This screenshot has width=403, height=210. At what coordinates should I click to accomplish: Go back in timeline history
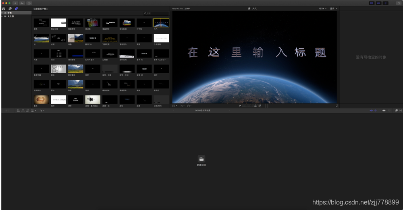point(174,110)
